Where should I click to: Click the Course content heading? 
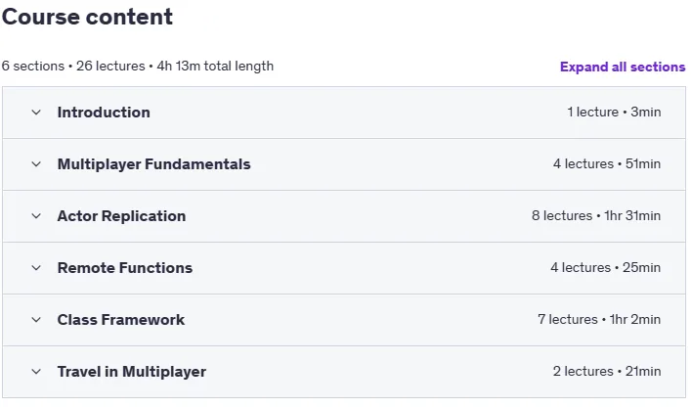(87, 17)
